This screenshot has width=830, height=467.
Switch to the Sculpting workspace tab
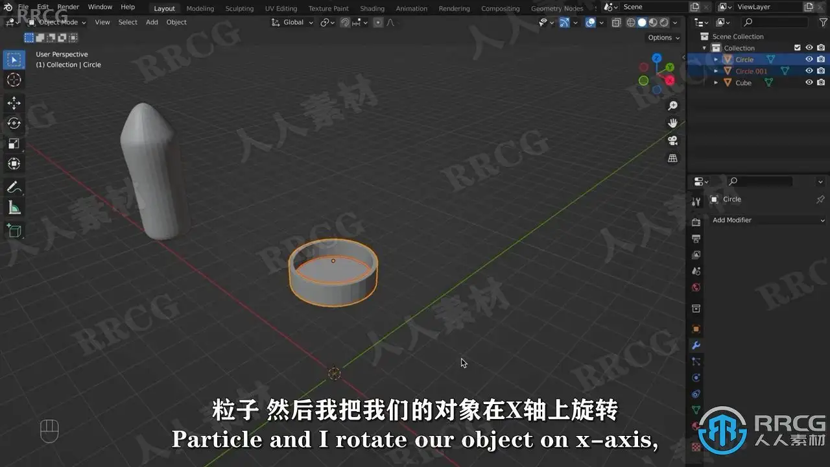(239, 8)
